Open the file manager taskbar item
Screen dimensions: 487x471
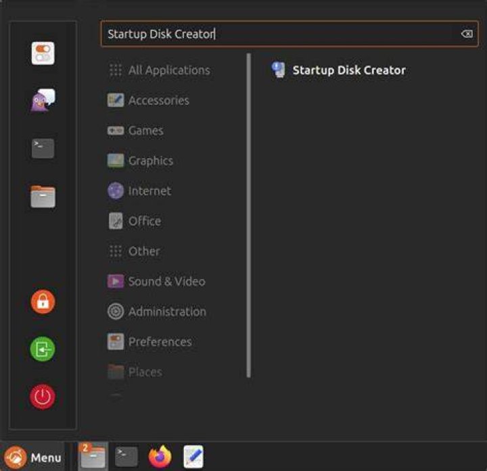pos(93,456)
